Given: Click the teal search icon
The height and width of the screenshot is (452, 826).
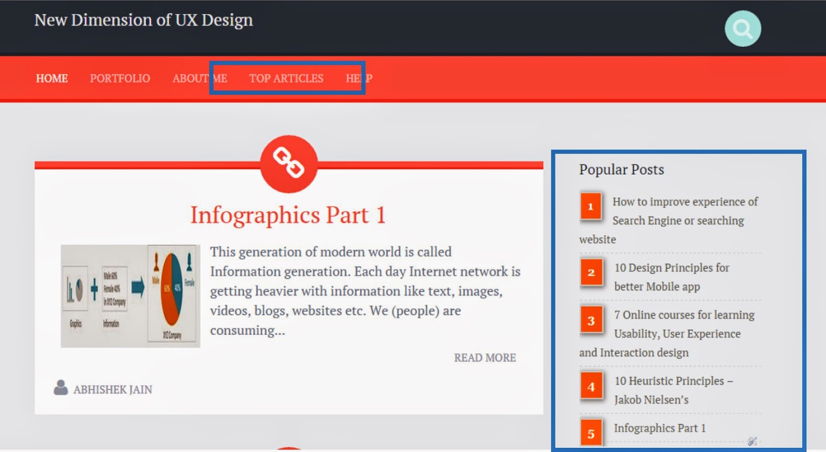Looking at the screenshot, I should pyautogui.click(x=742, y=29).
